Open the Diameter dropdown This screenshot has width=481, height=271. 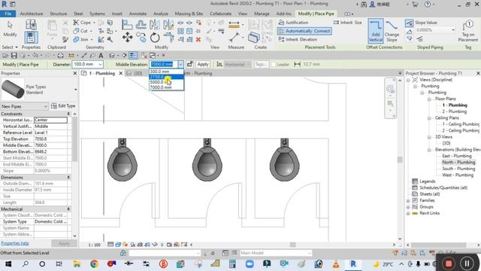point(100,64)
